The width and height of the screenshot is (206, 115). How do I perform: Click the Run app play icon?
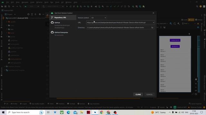67,6
